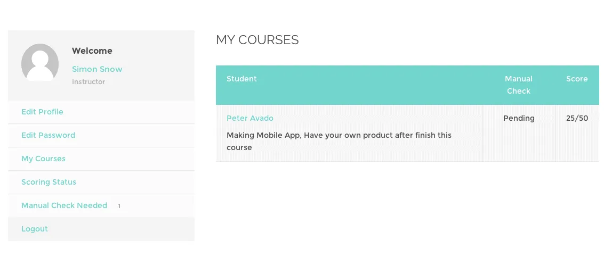Click the 25/50 score value
604x265 pixels.
[577, 118]
